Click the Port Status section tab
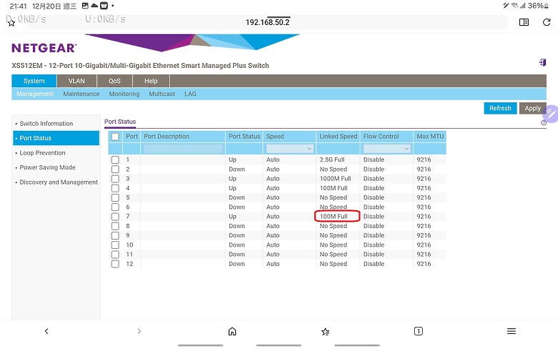This screenshot has height=349, width=558. [120, 122]
